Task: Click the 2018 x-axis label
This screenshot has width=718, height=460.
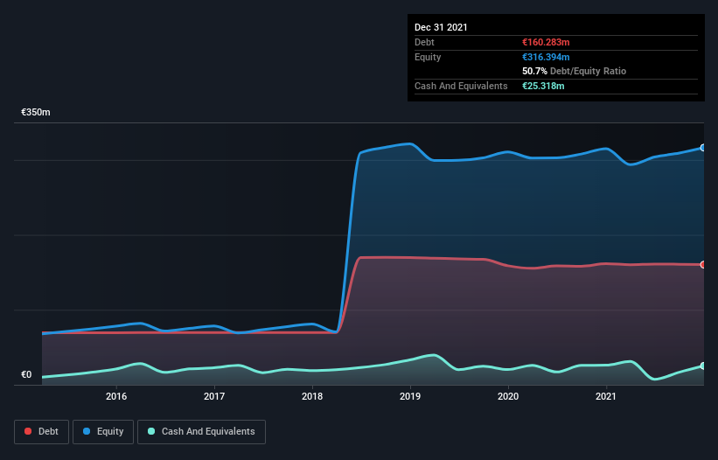Action: pos(312,396)
